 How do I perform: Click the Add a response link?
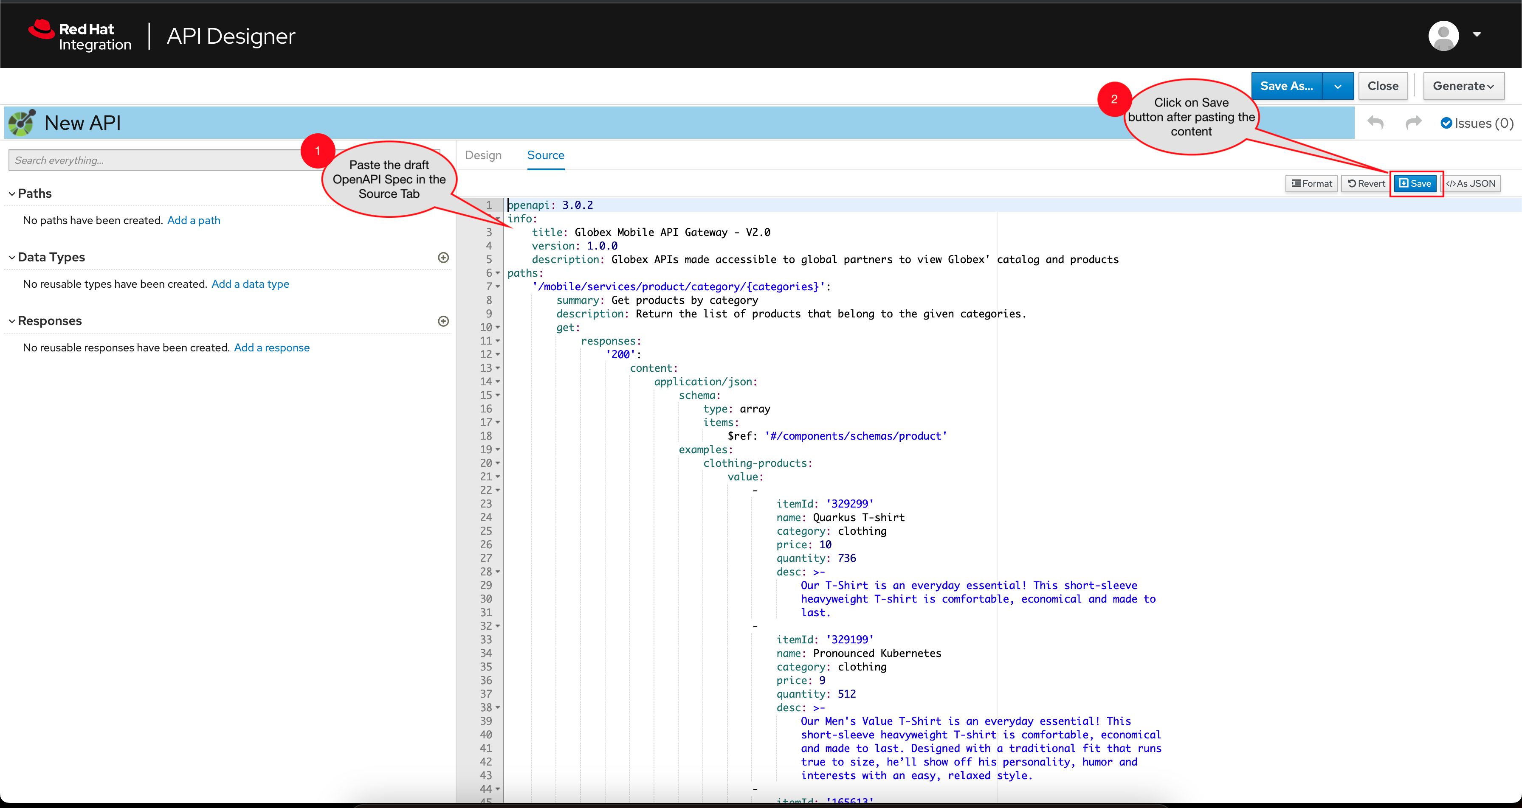pyautogui.click(x=272, y=348)
